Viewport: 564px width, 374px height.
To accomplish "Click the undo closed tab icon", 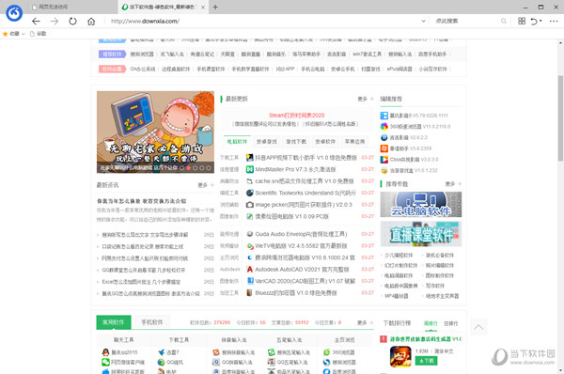I will click(534, 22).
